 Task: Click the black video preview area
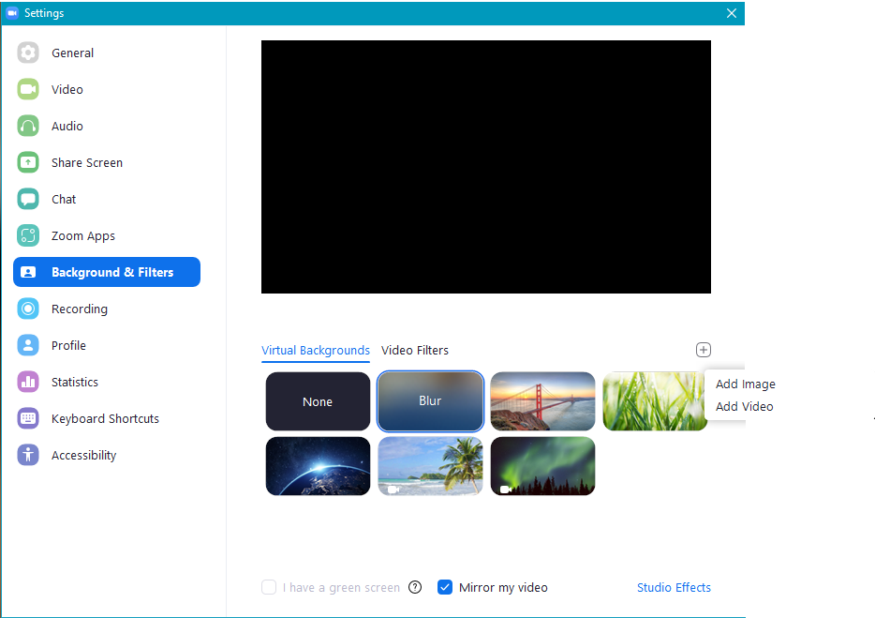[486, 167]
